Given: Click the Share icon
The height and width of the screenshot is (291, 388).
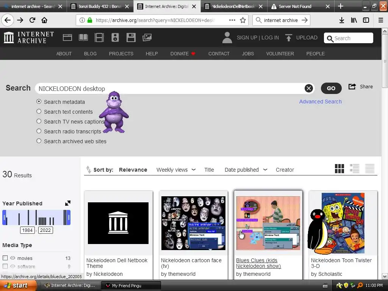Looking at the screenshot, I should 352,87.
